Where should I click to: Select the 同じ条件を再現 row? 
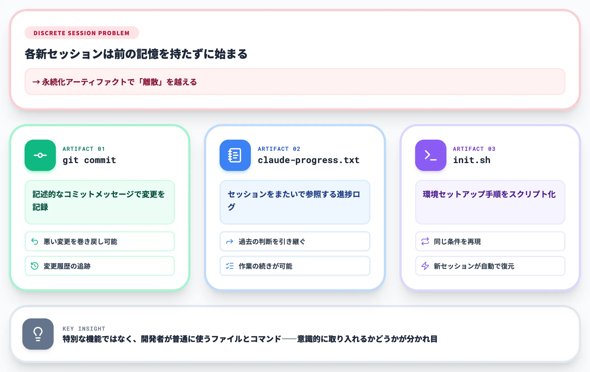point(490,241)
